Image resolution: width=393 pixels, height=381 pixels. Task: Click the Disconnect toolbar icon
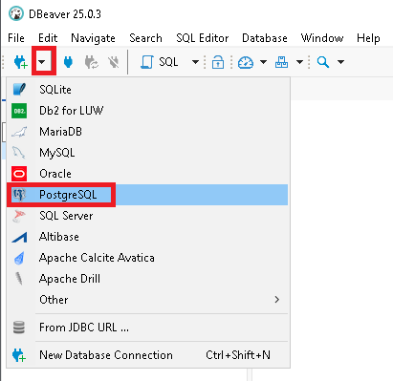pyautogui.click(x=114, y=62)
